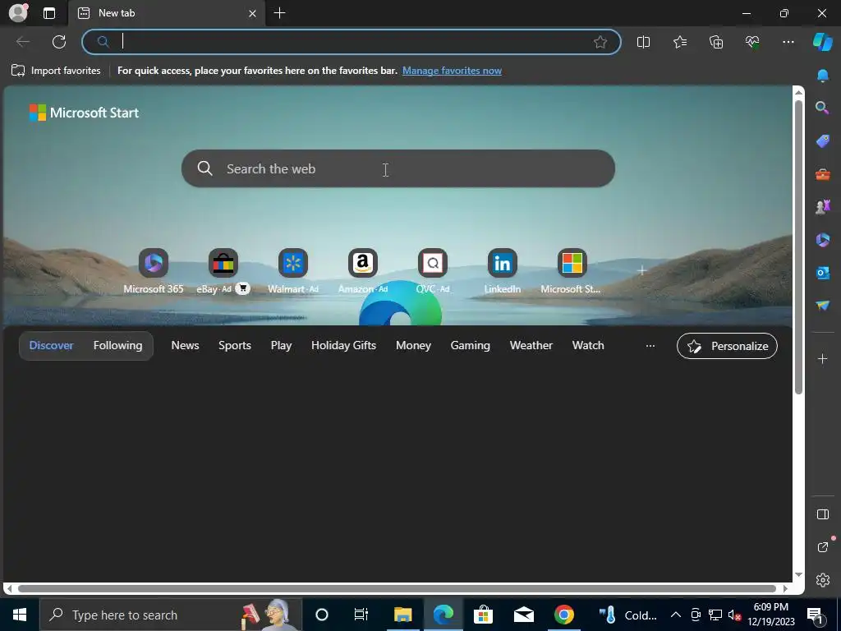Open the Gaming feed tab
Image resolution: width=841 pixels, height=631 pixels.
(x=470, y=346)
